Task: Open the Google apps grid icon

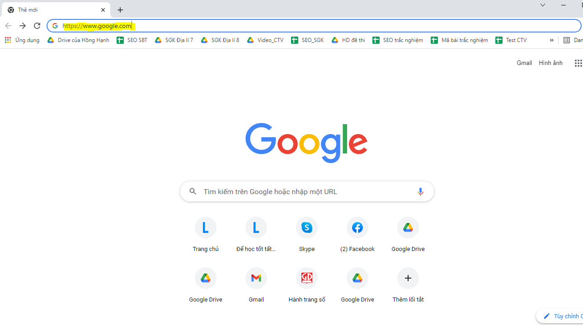Action: point(578,63)
